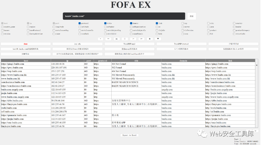The image size is (262, 145).
Task: Enable the structinfo checkbox
Action: click(234, 34)
